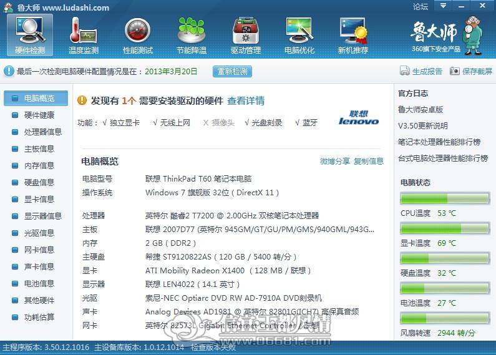The height and width of the screenshot is (355, 496).
Task: Click the icon next to 内存信息
Action: pyautogui.click(x=15, y=165)
